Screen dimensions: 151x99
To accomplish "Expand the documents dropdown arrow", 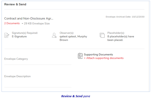I will coord(22,24).
